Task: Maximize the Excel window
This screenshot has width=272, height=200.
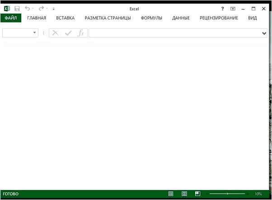Action: (253, 9)
